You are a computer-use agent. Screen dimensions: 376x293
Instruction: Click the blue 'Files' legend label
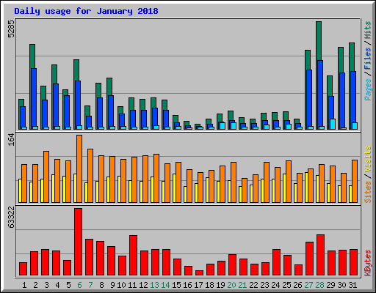click(367, 58)
